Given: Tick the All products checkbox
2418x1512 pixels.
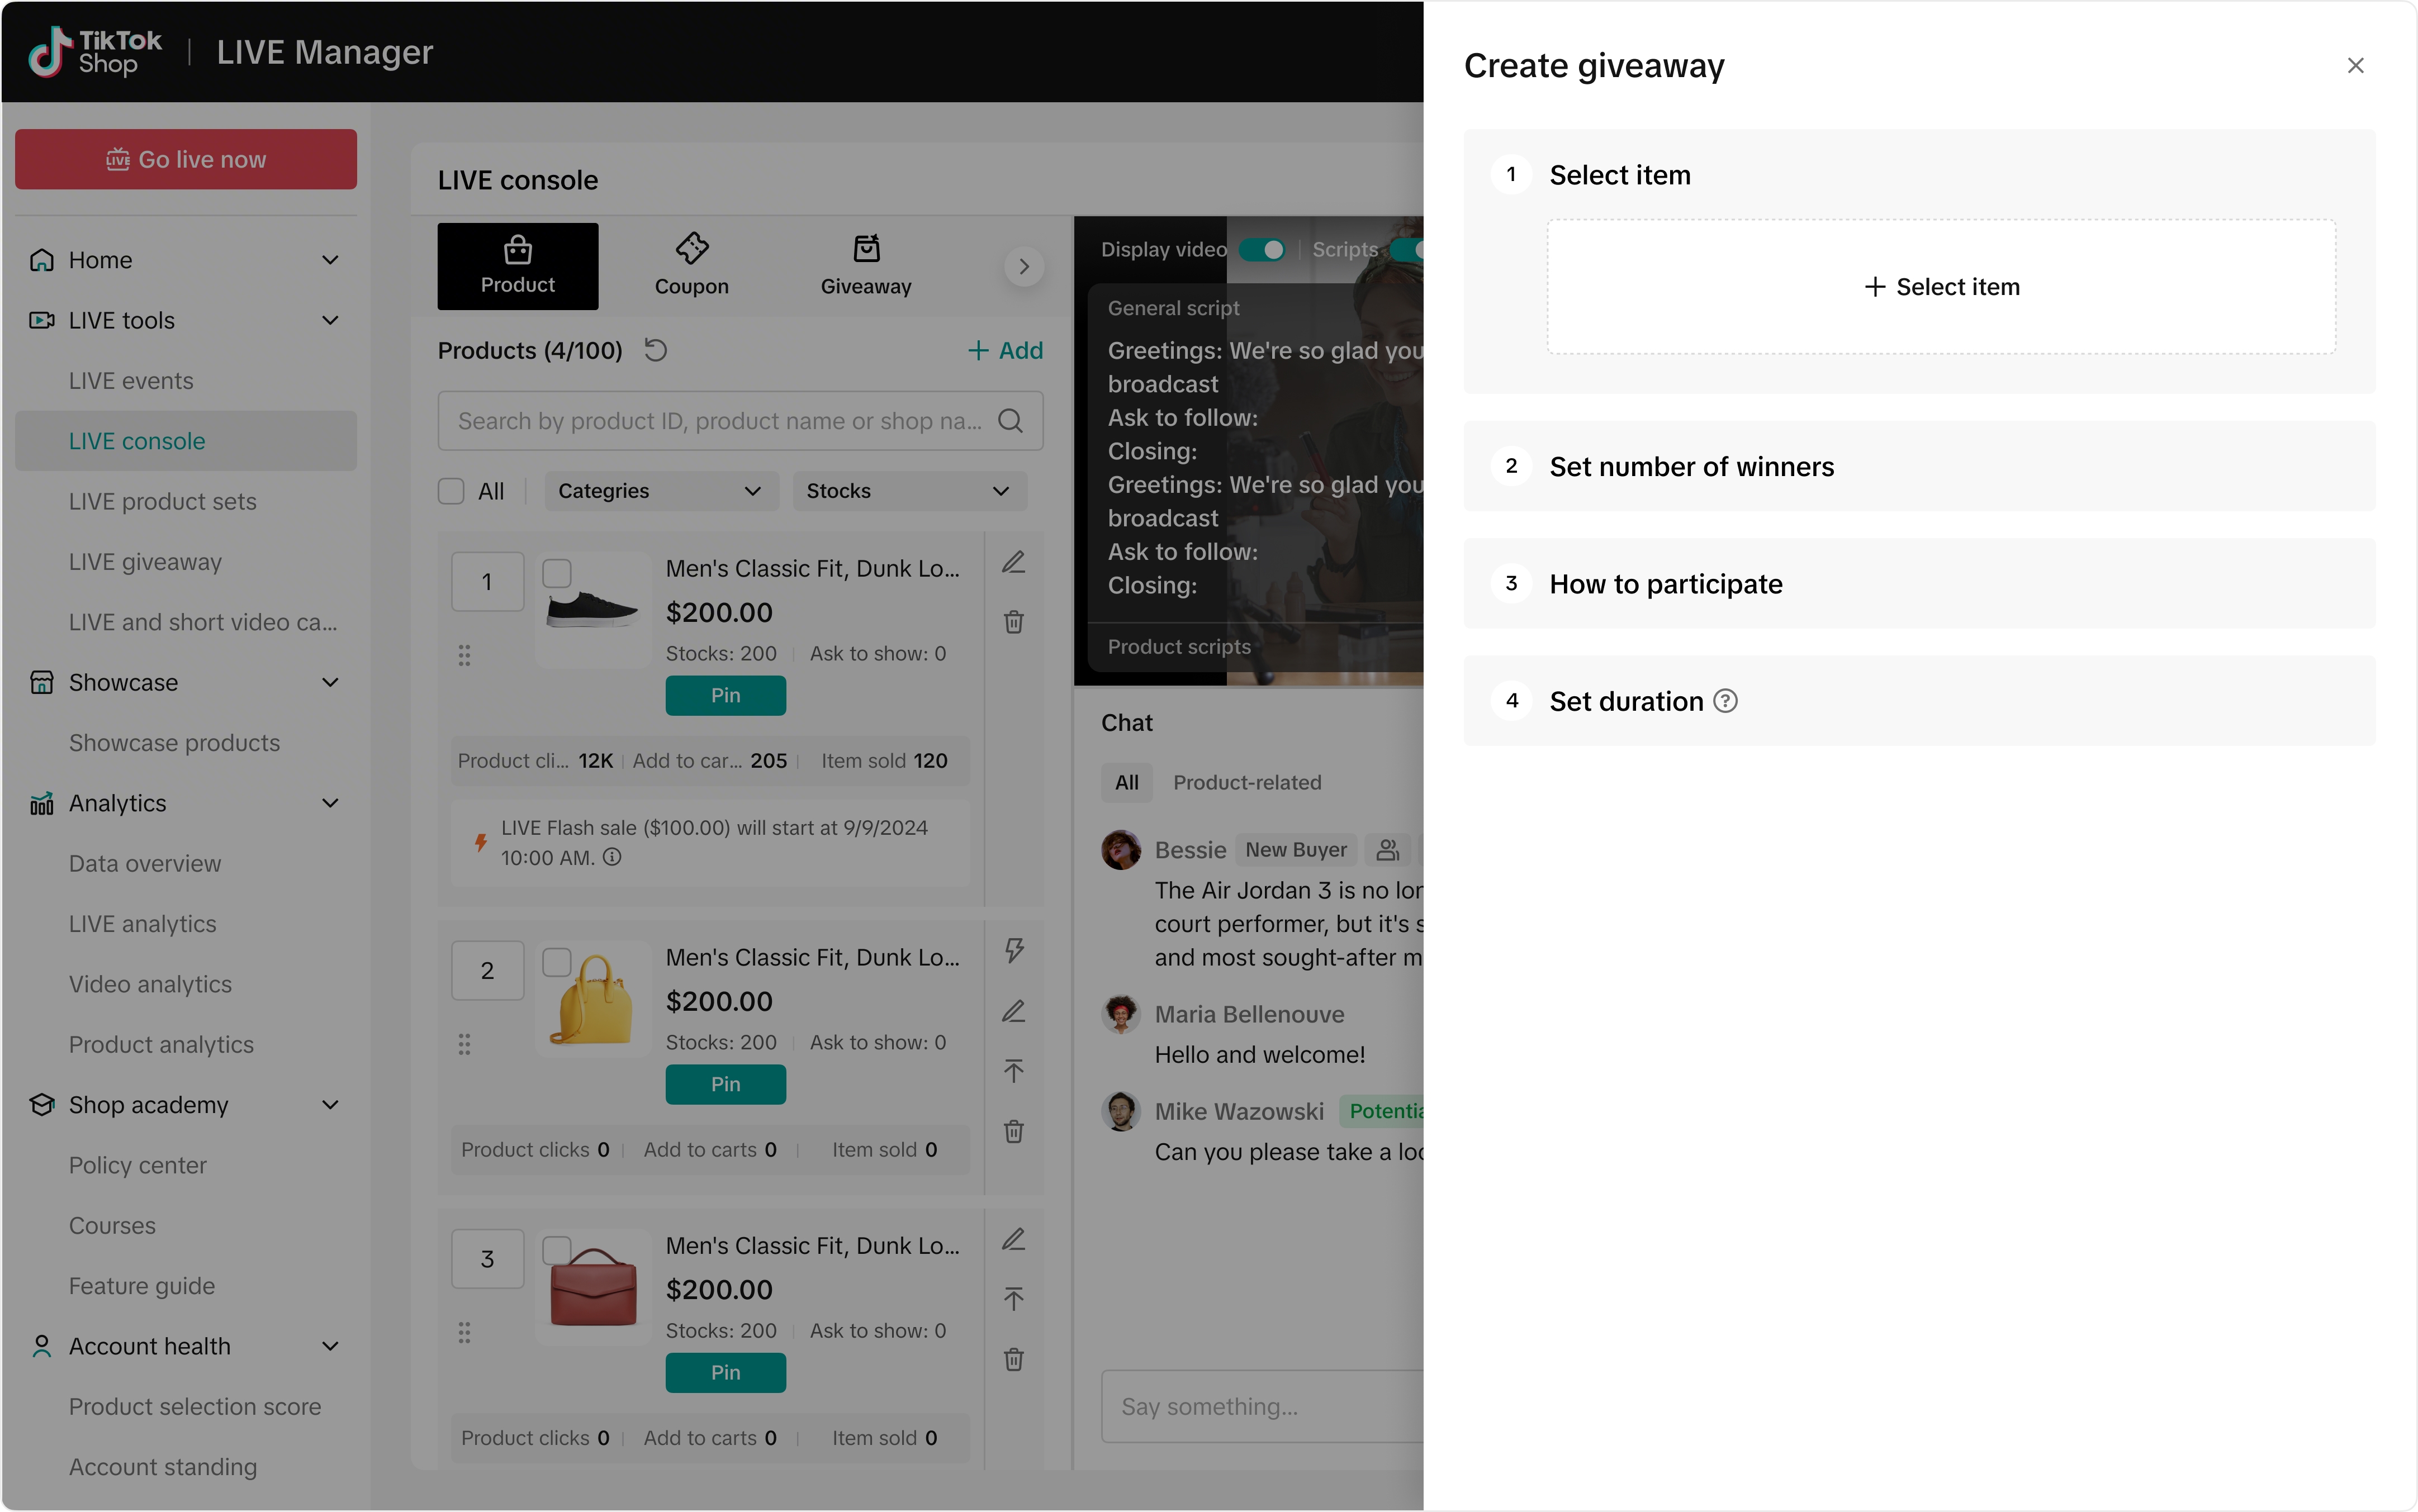Looking at the screenshot, I should [x=451, y=491].
